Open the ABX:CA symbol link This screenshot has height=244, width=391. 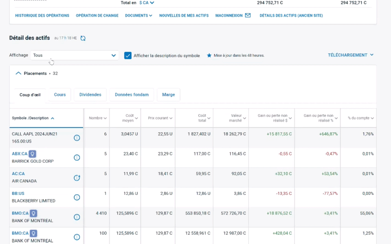click(x=20, y=154)
